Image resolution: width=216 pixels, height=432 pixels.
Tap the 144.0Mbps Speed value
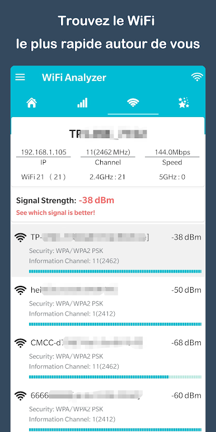click(172, 152)
